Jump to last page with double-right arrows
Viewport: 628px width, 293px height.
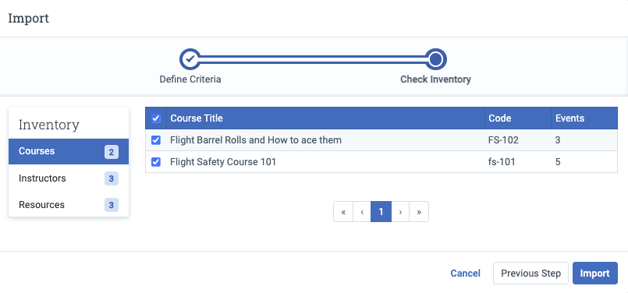click(419, 212)
